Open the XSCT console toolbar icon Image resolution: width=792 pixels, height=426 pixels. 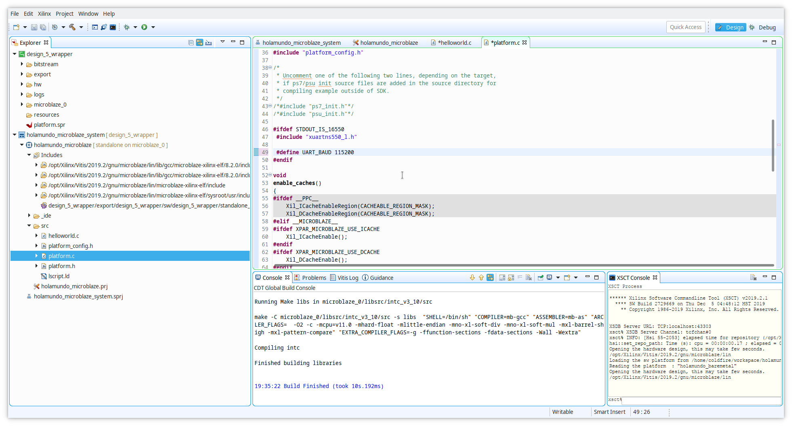(95, 27)
